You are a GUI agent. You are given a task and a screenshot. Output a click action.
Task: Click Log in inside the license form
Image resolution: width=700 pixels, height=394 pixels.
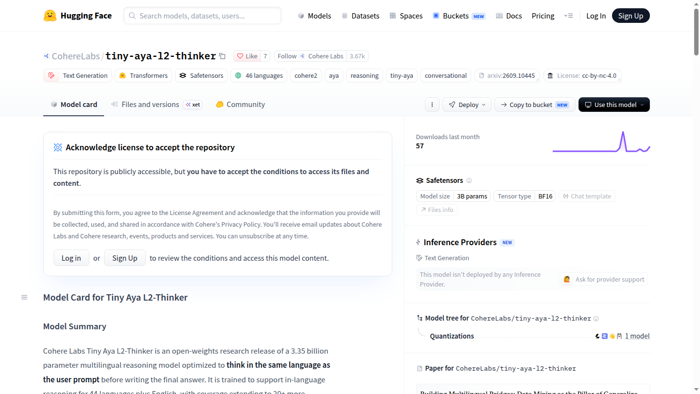pos(71,258)
